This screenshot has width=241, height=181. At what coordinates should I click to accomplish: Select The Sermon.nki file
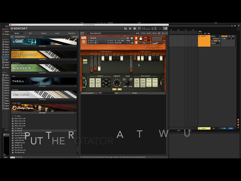(x=20, y=150)
